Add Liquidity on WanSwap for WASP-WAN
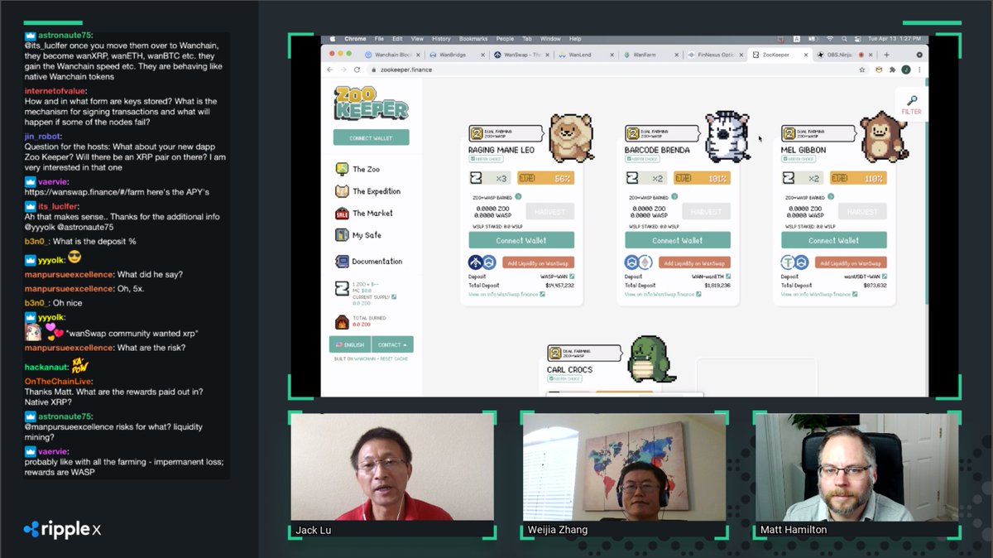Image resolution: width=993 pixels, height=558 pixels. 538,262
